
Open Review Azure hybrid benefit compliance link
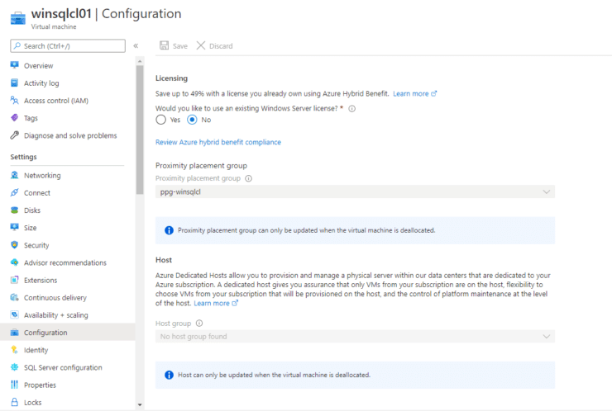[218, 142]
